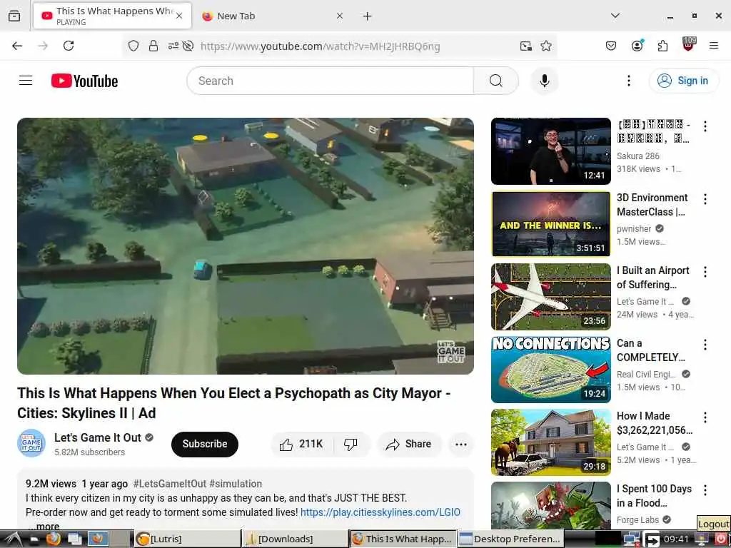Switch to Downloads window in taskbar
This screenshot has height=548, width=731.
click(x=295, y=539)
